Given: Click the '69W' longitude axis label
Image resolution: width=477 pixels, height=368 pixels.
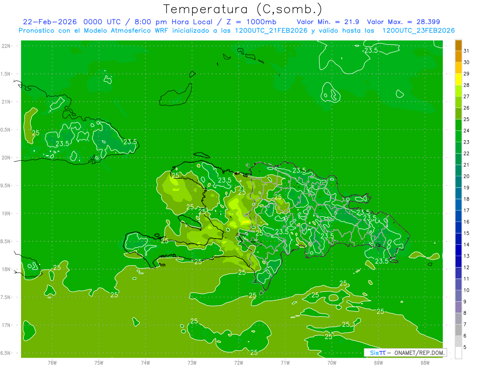Looking at the screenshot, I should (378, 362).
